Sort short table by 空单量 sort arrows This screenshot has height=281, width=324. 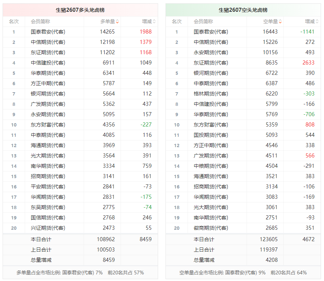[x=280, y=21]
